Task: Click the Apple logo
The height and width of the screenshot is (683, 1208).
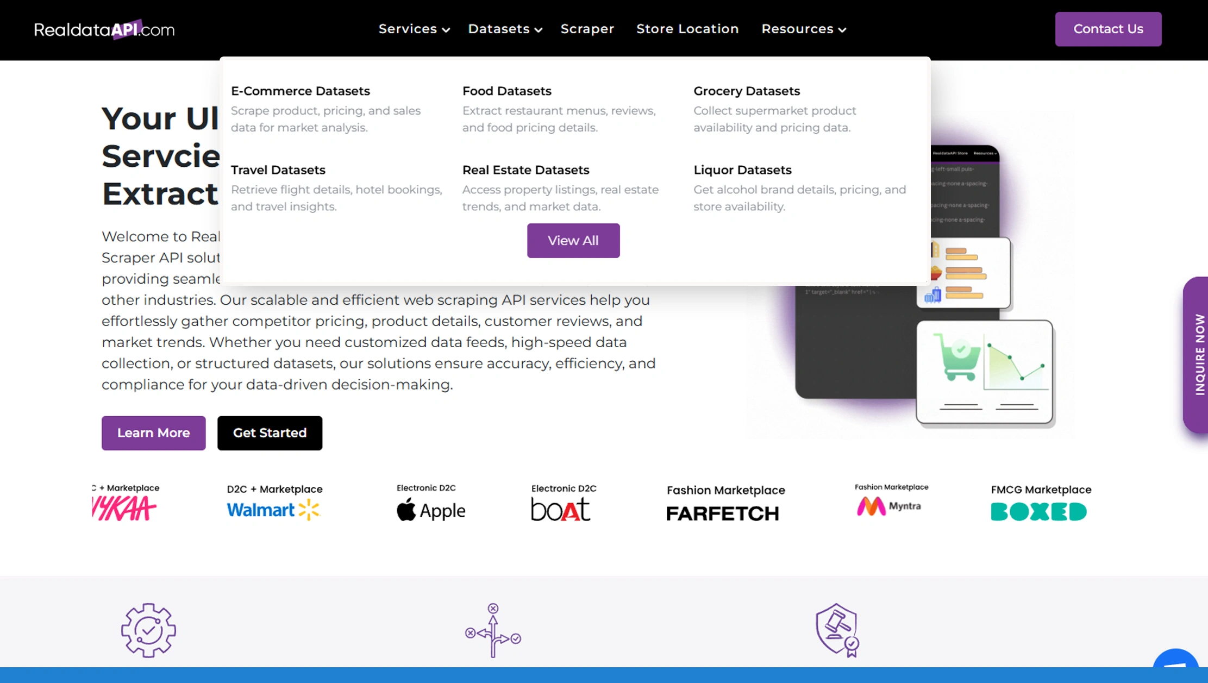Action: pyautogui.click(x=431, y=510)
